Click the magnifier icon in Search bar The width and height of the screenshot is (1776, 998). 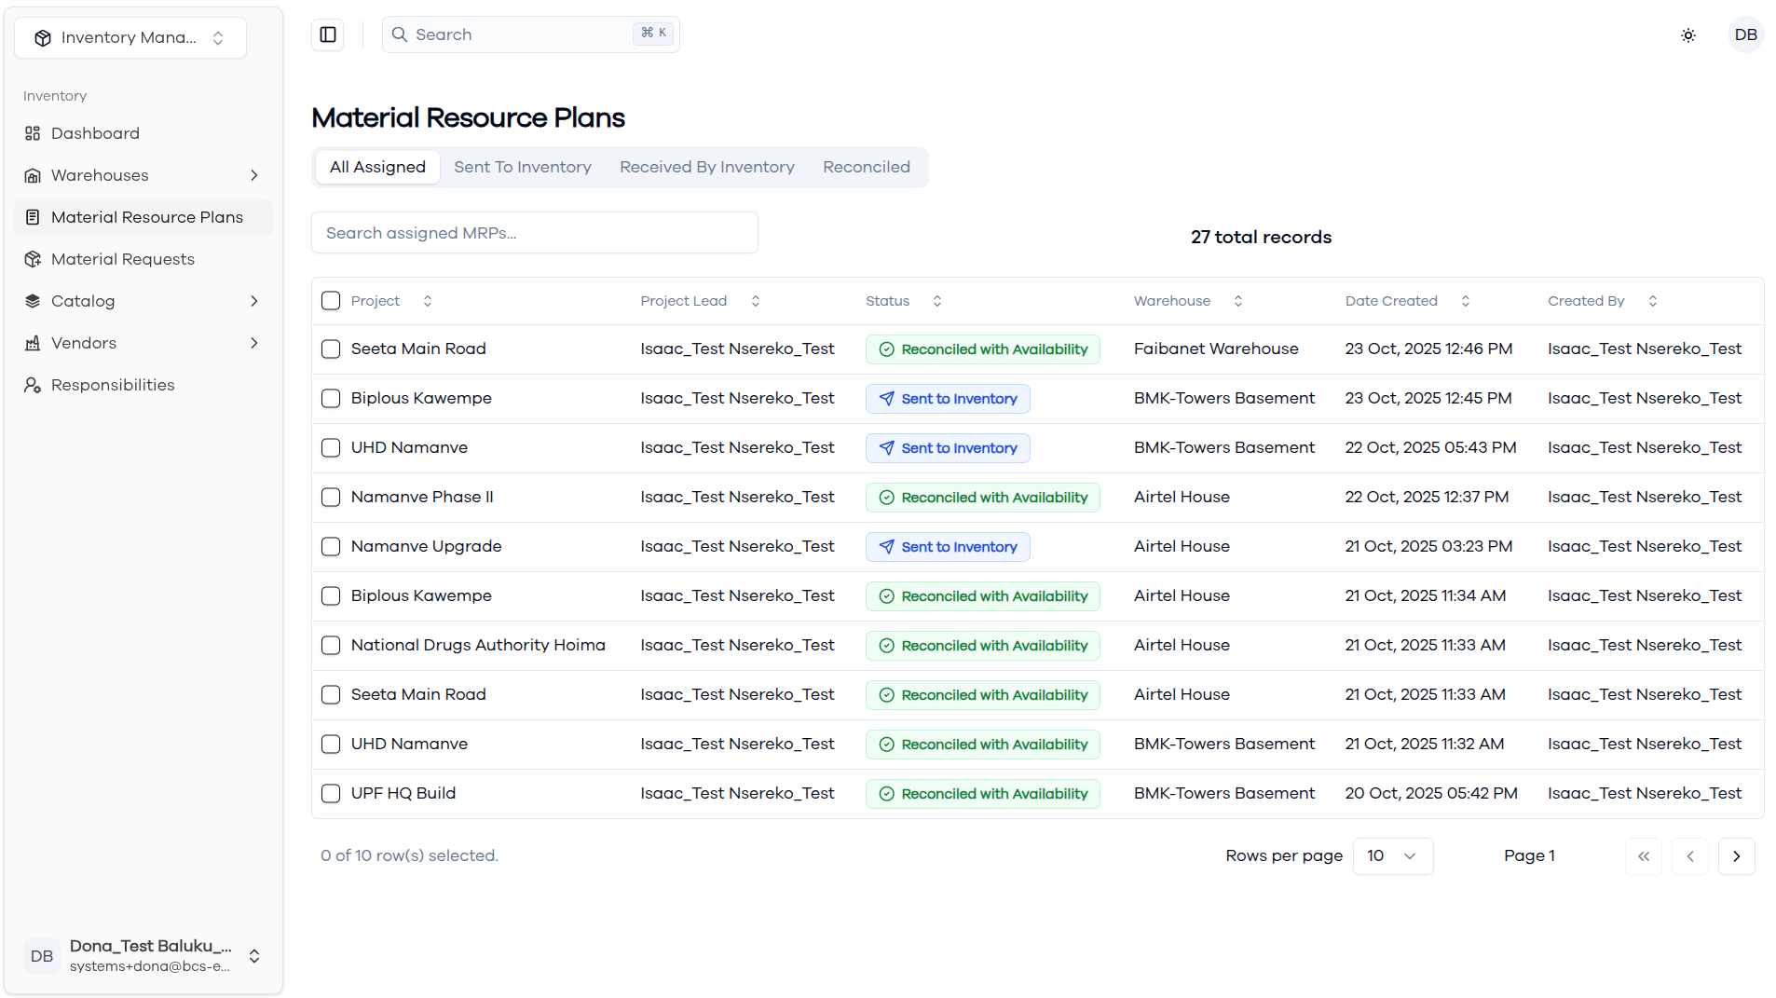coord(400,34)
